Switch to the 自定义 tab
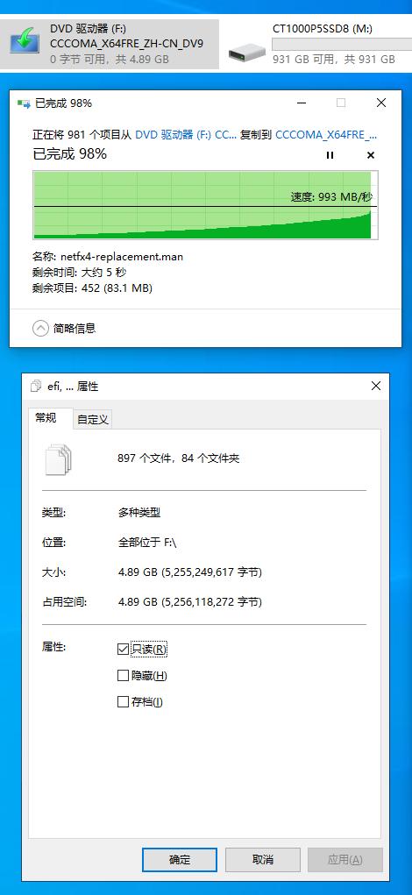 tap(93, 420)
